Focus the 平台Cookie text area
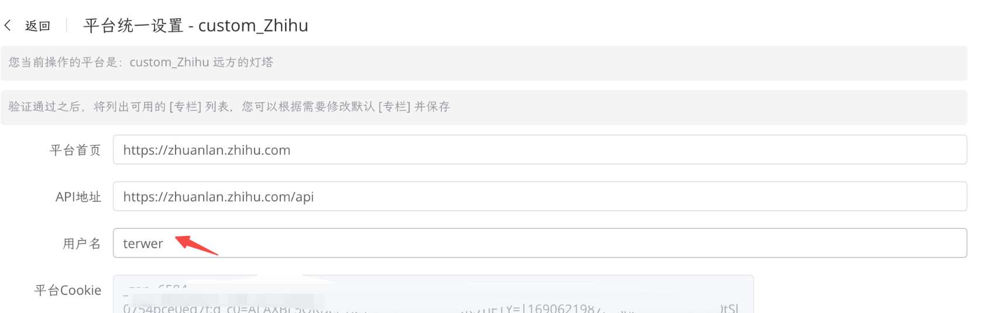The height and width of the screenshot is (313, 982). [433, 294]
